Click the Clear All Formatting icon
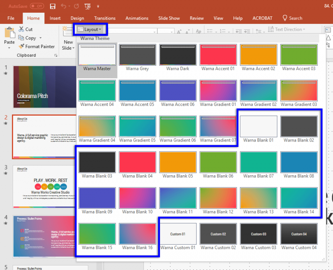333x270 pixels. (x=198, y=31)
